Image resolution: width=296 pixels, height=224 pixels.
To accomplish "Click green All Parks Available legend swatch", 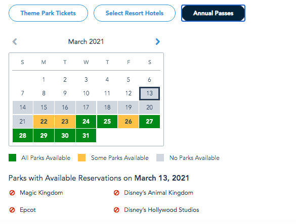I will 13,158.
